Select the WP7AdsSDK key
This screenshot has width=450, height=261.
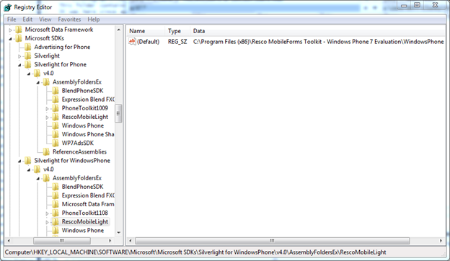[77, 143]
